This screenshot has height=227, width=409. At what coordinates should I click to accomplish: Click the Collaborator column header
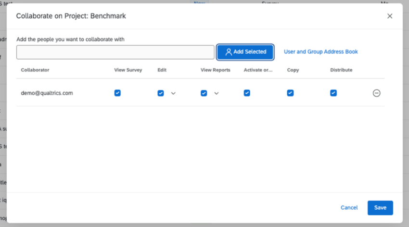pos(35,70)
